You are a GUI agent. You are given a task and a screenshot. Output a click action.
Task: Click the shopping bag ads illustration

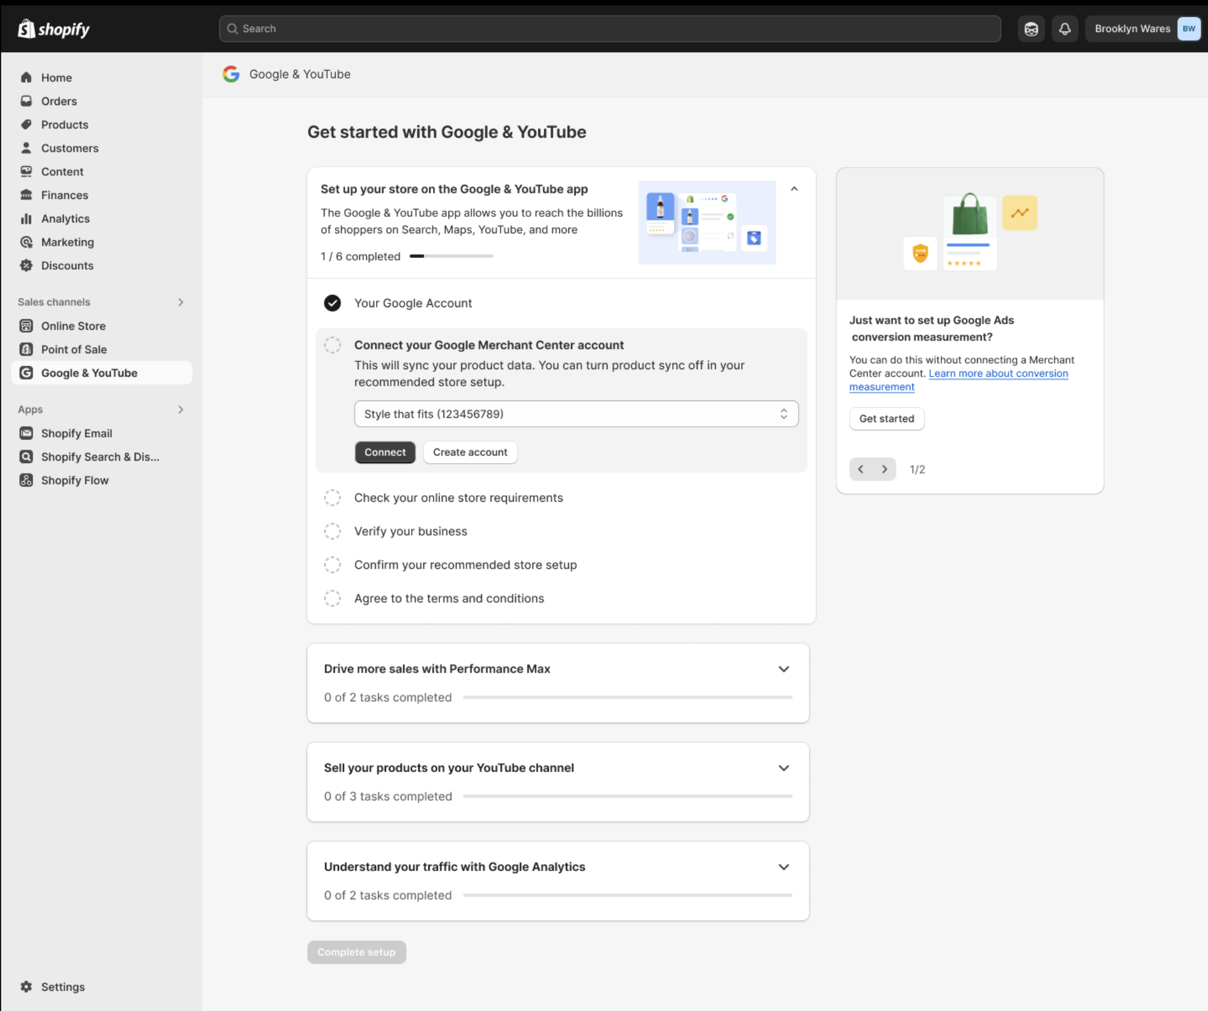[970, 233]
